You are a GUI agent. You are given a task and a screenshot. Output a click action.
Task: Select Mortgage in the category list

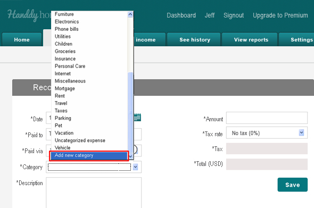[x=65, y=88]
